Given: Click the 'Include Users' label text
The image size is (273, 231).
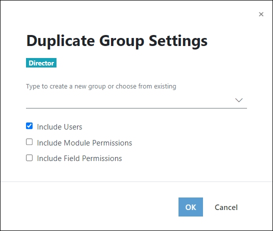Looking at the screenshot, I should tap(59, 127).
